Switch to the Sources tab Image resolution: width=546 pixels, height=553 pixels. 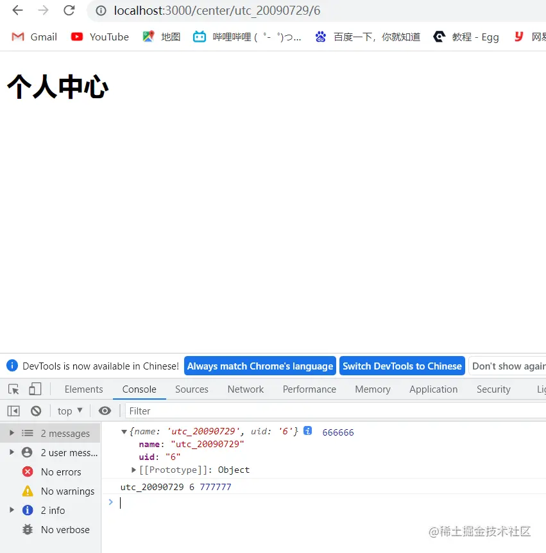[192, 389]
